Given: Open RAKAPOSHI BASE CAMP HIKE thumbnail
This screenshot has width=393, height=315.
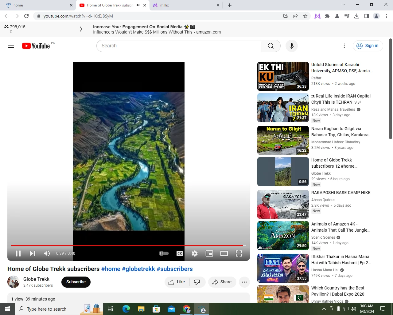Looking at the screenshot, I should [x=283, y=204].
